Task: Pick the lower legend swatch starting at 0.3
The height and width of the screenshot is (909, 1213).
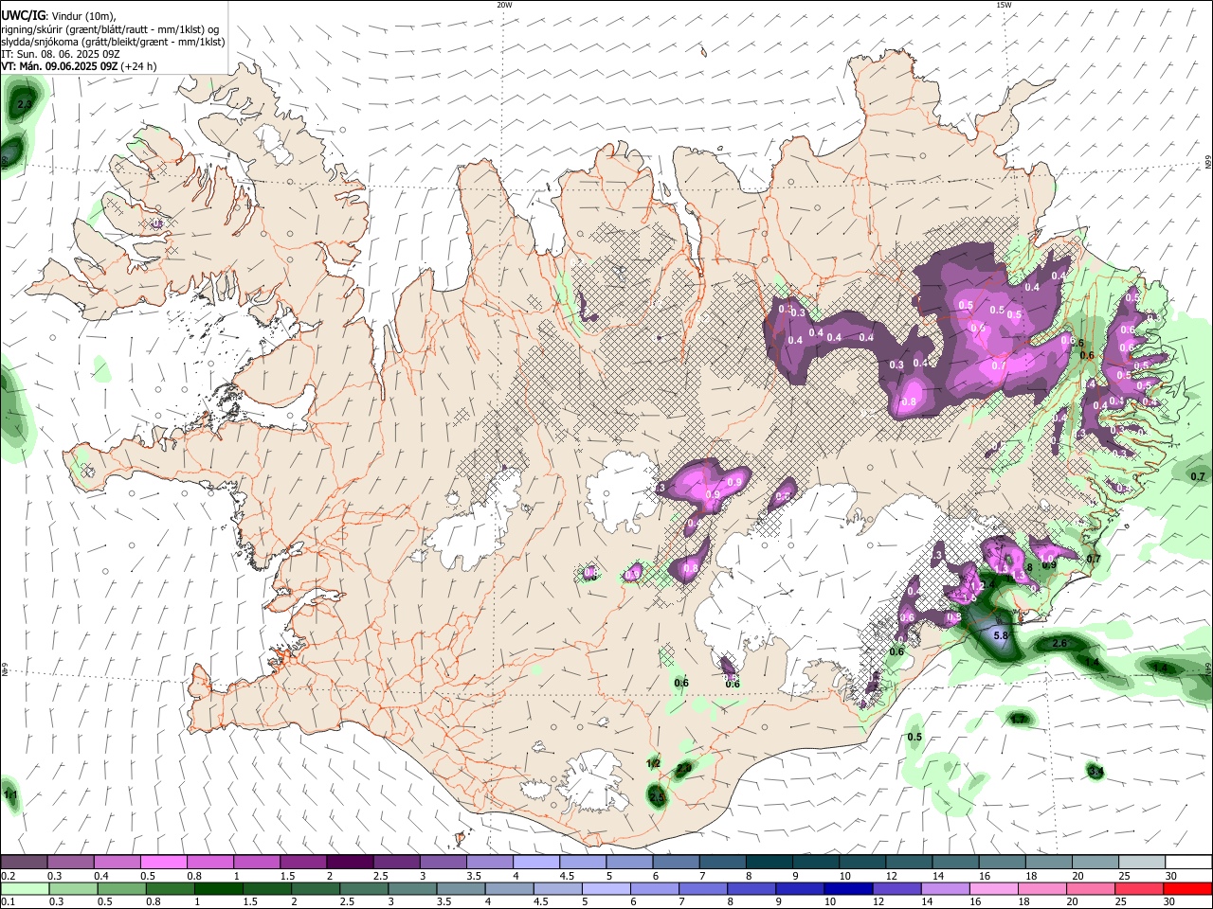Action: [73, 888]
